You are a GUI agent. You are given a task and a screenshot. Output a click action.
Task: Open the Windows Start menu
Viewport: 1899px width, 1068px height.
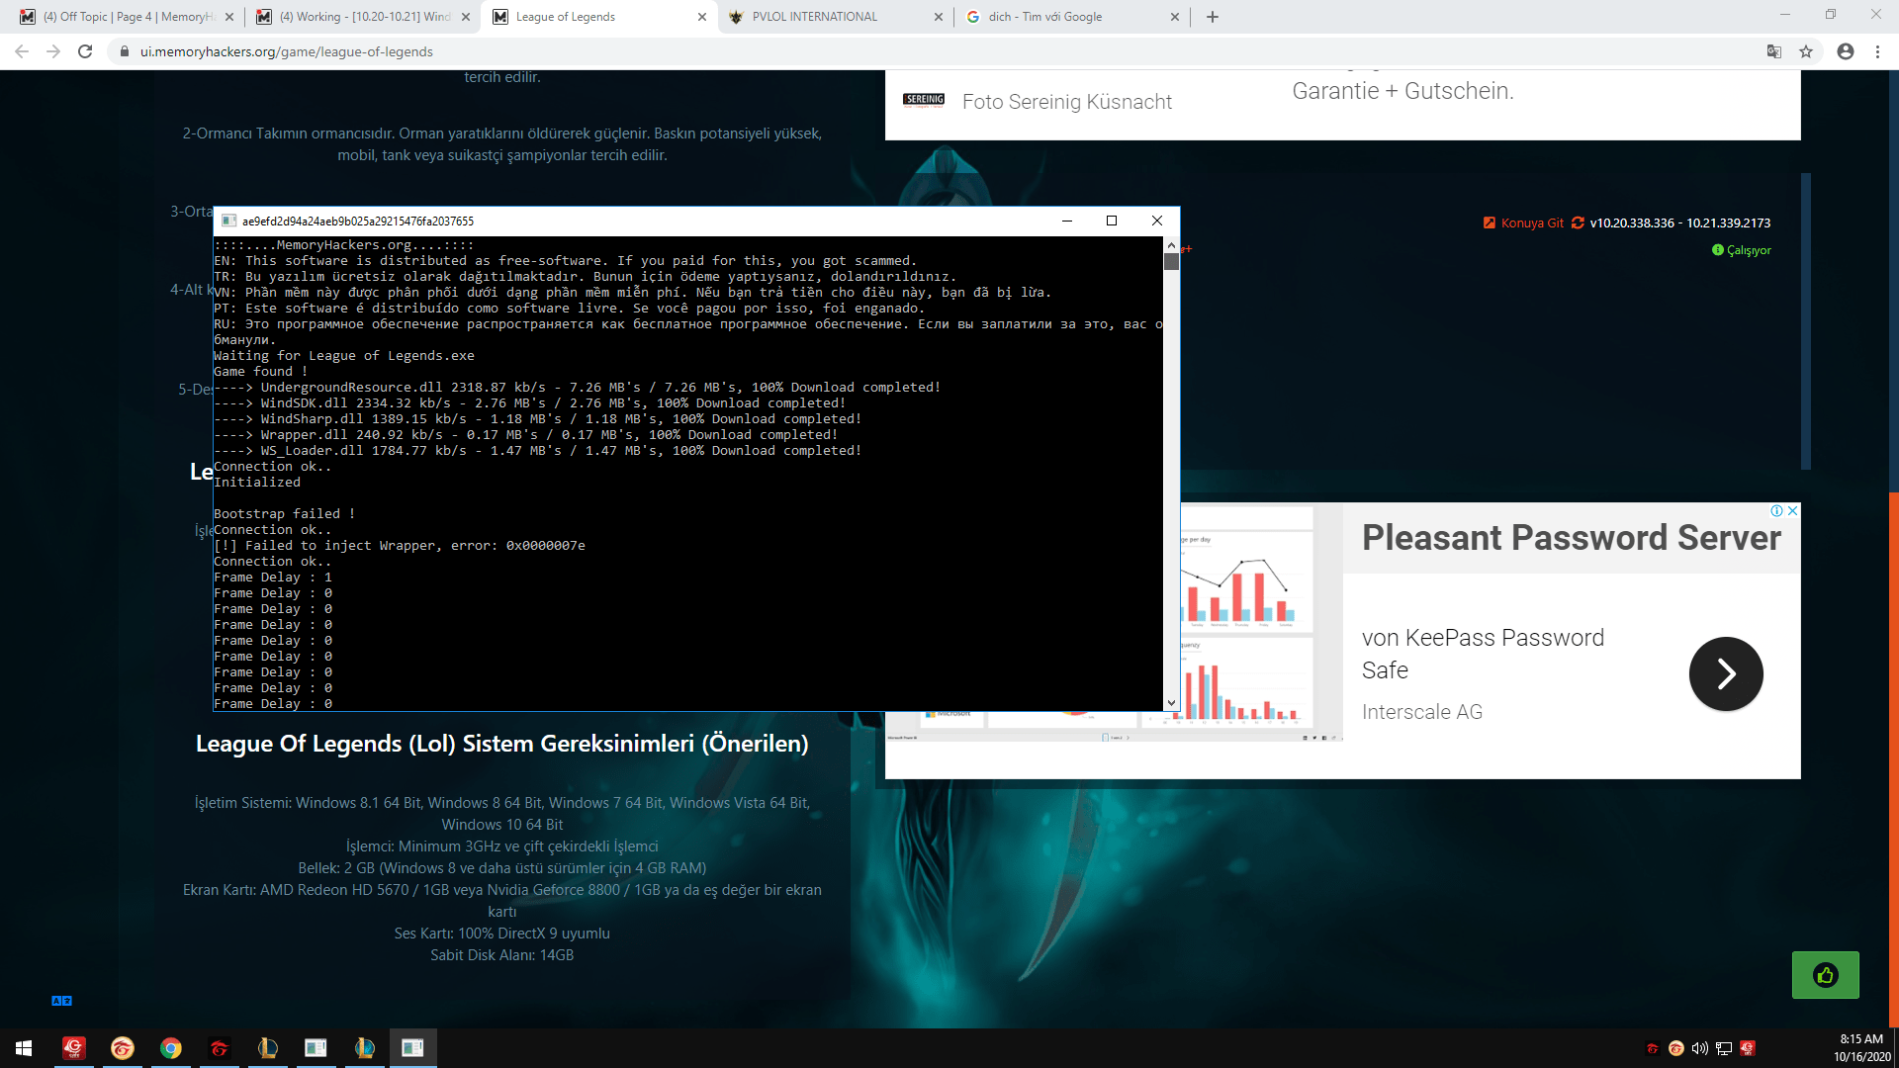tap(24, 1048)
